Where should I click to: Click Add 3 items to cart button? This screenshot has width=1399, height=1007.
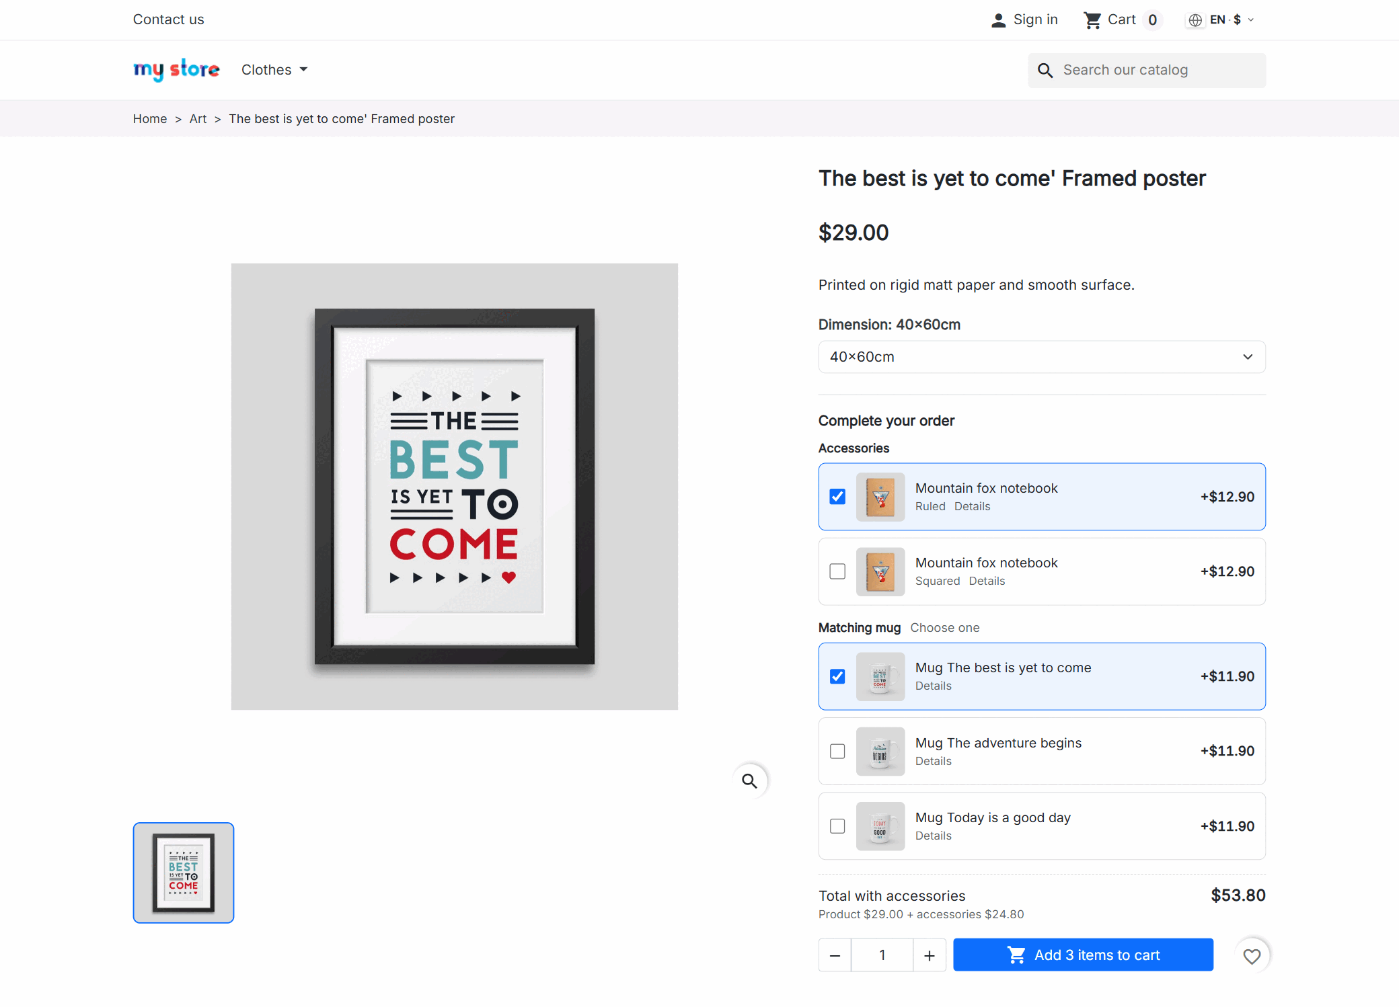pos(1083,955)
